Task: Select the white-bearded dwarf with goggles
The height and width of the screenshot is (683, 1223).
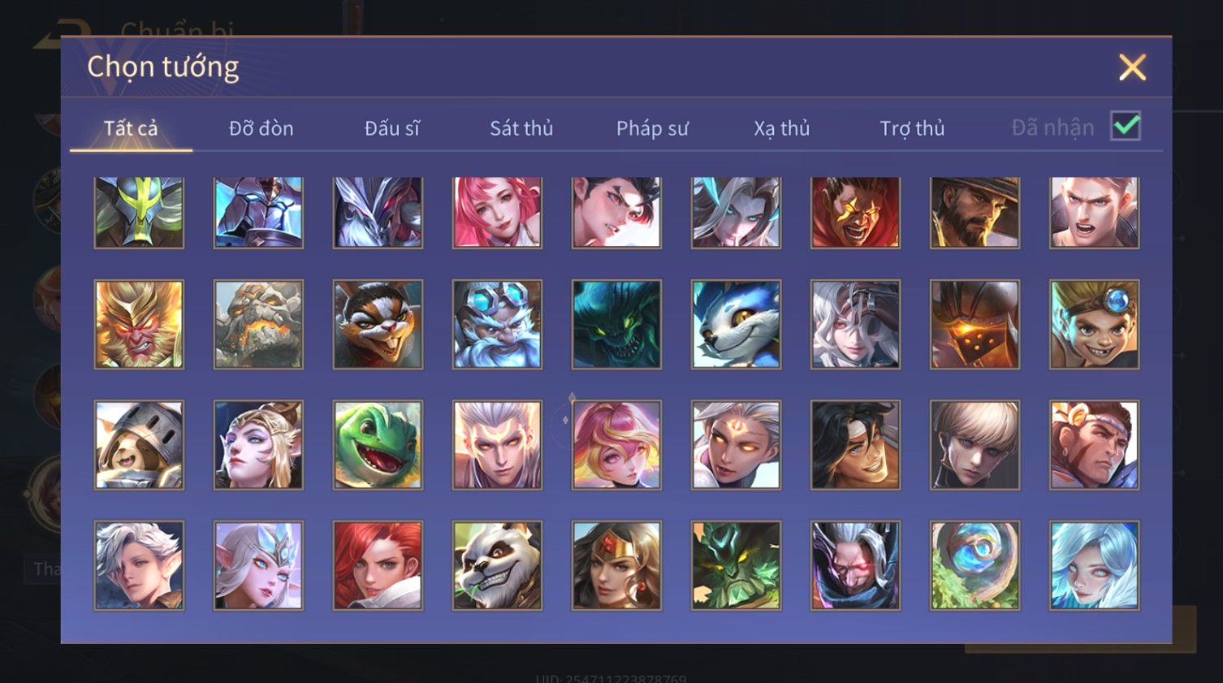Action: (497, 325)
